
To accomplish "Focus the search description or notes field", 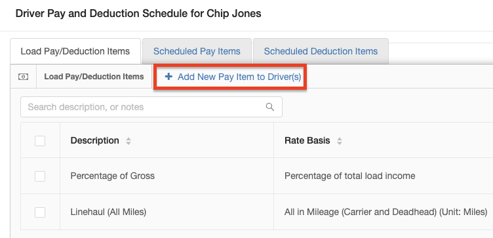I will (x=151, y=107).
